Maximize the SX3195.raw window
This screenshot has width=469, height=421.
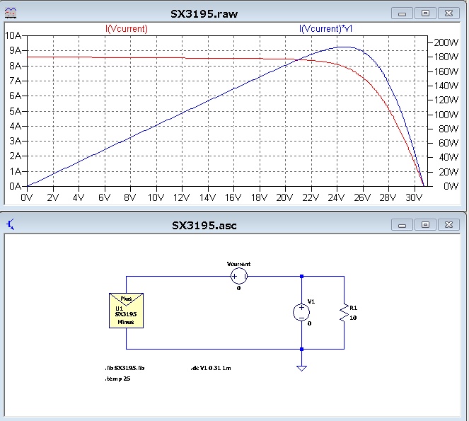425,13
